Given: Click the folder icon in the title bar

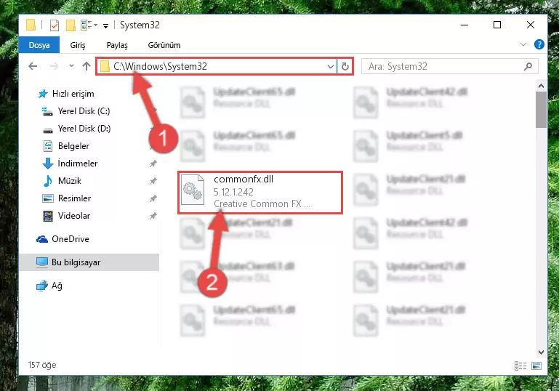Looking at the screenshot, I should pyautogui.click(x=31, y=25).
